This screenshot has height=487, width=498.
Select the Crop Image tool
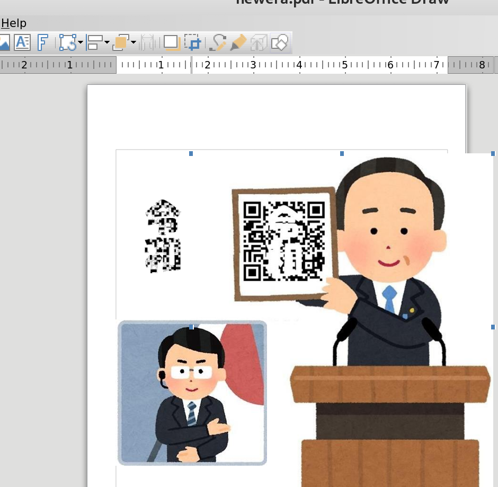point(193,42)
